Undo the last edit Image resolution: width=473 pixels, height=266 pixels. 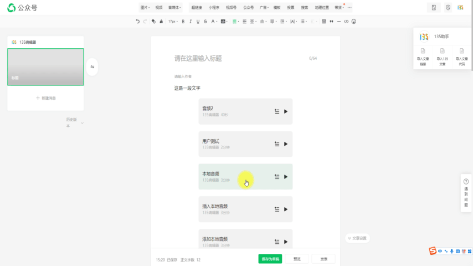137,22
